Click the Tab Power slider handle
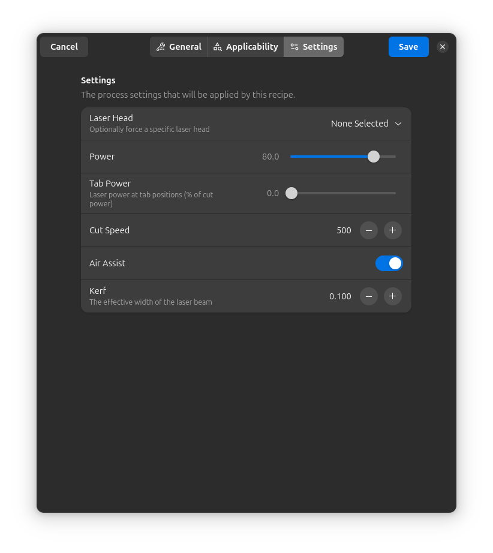Viewport: 493px width, 553px height. click(x=291, y=193)
